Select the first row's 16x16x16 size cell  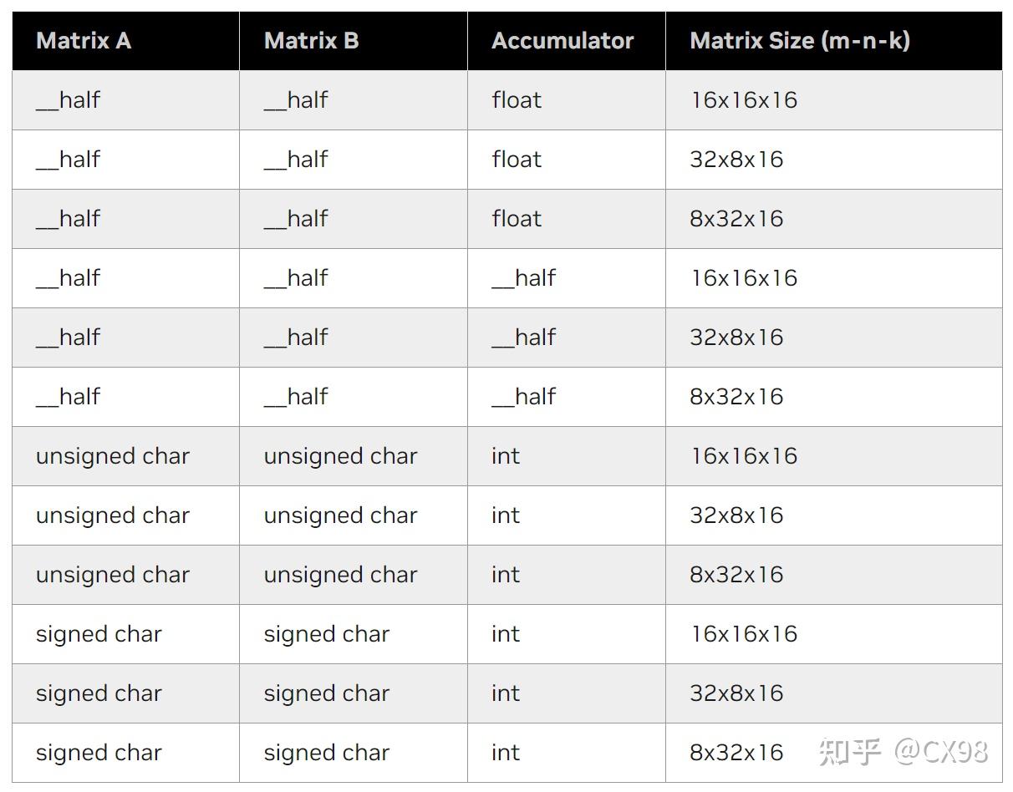click(743, 100)
